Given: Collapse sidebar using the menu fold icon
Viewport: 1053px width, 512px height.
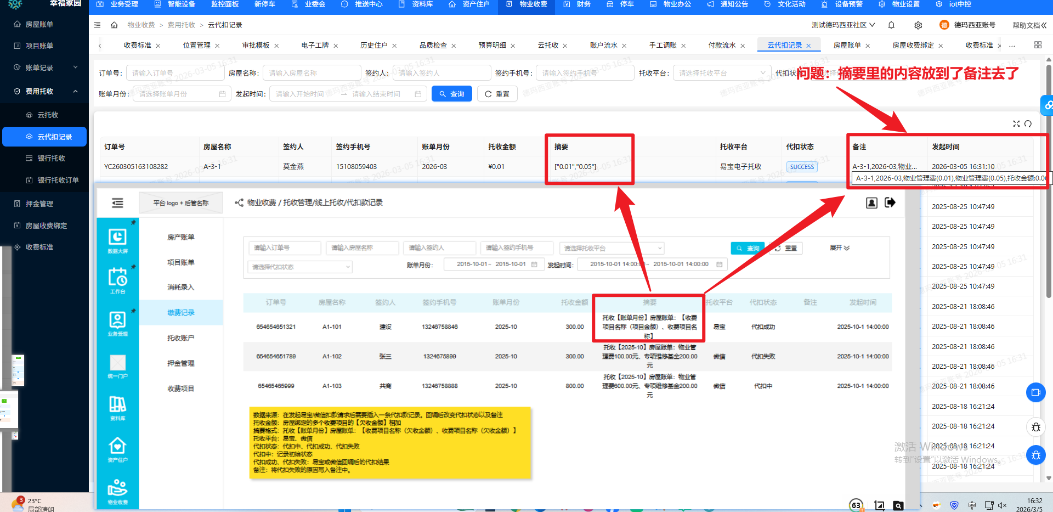Looking at the screenshot, I should point(98,25).
